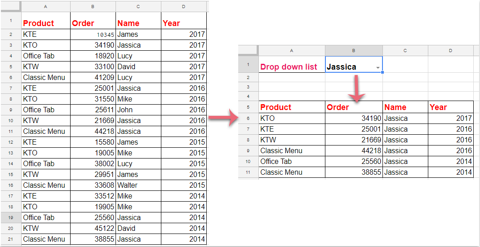Select column C header in right sheet
This screenshot has width=480, height=247.
[405, 51]
